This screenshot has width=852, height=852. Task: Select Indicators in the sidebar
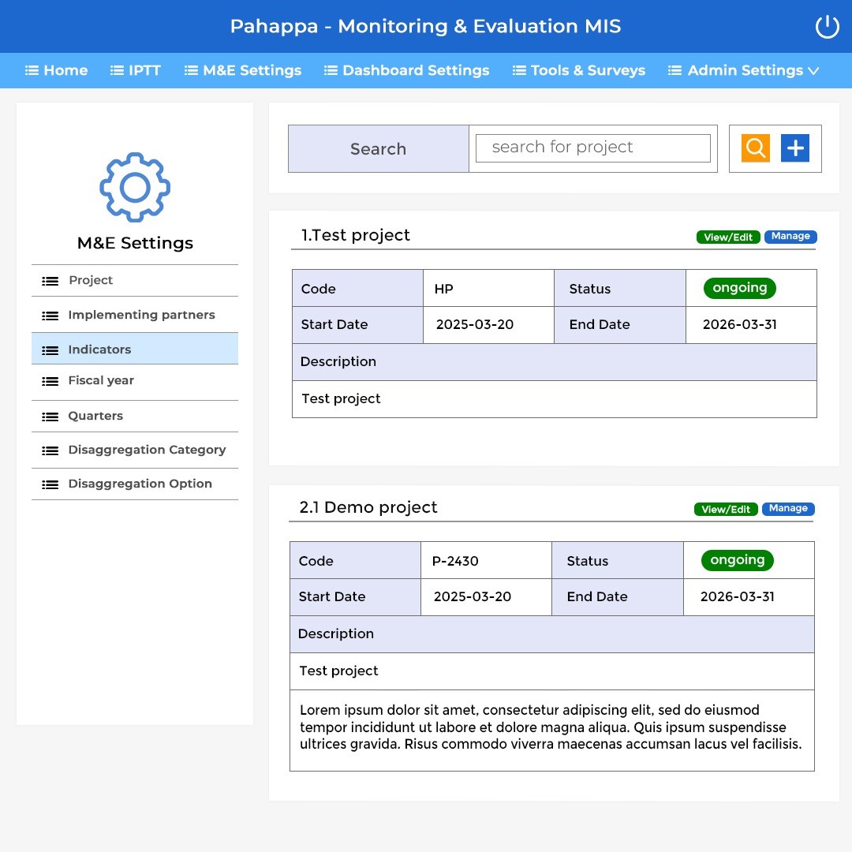pyautogui.click(x=135, y=349)
